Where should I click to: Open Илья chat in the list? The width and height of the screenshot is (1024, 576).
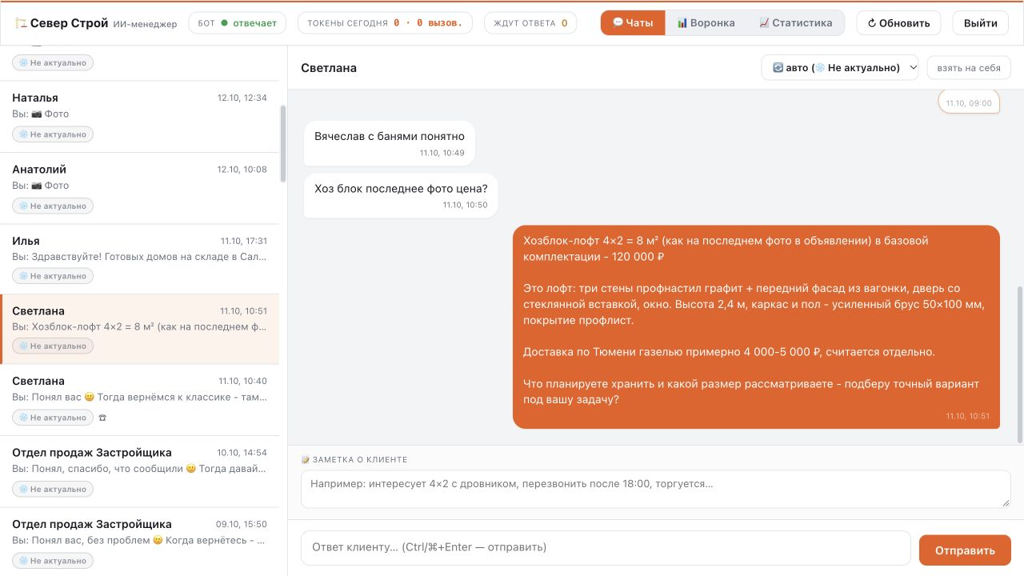pyautogui.click(x=140, y=259)
